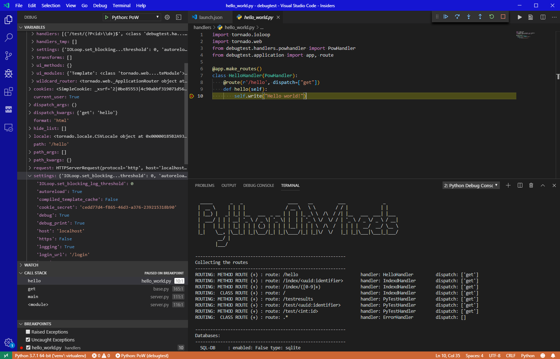Click the Python 3.7.1 interpreter in status bar
The image size is (560, 359).
pyautogui.click(x=50, y=355)
